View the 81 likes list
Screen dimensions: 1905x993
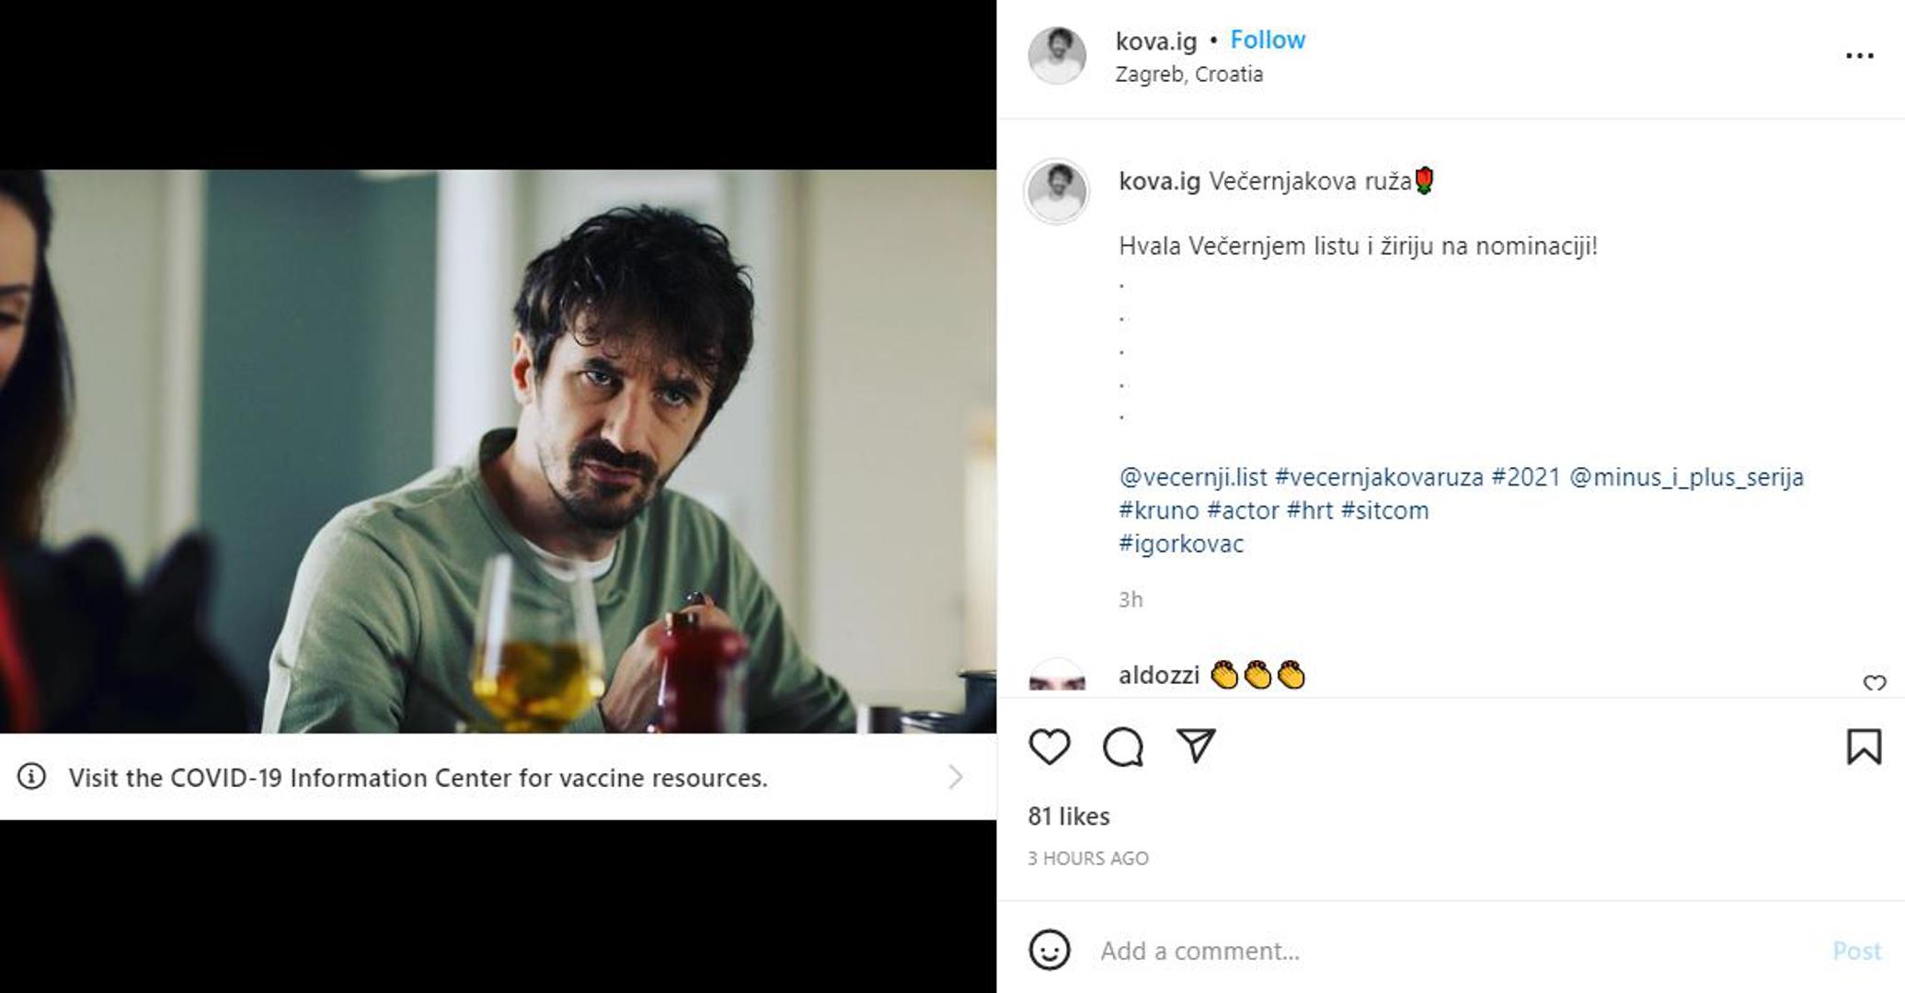(1069, 816)
